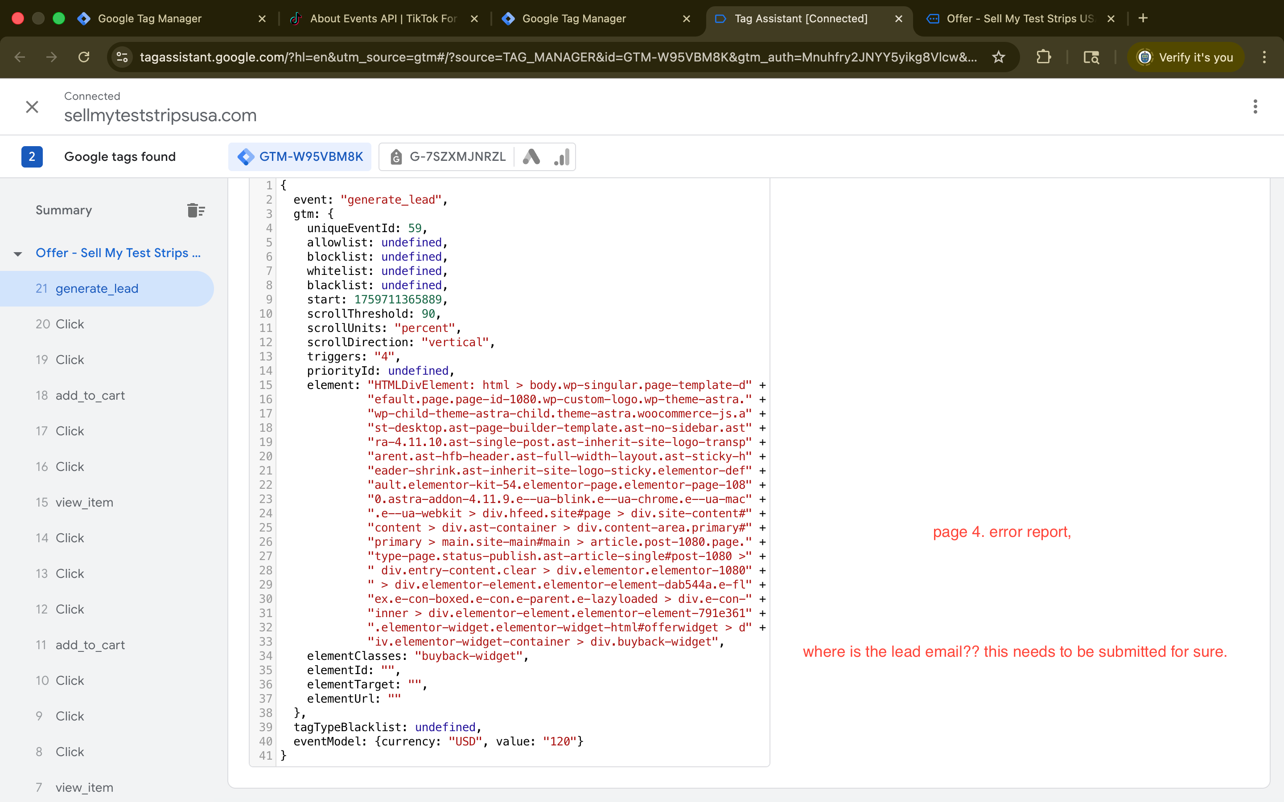Select event 15 view_item
Viewport: 1284px width, 802px height.
pos(107,502)
